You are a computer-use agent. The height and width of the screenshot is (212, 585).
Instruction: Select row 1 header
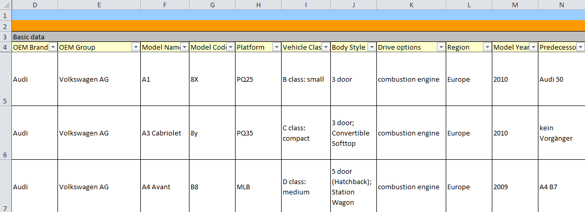pos(6,16)
